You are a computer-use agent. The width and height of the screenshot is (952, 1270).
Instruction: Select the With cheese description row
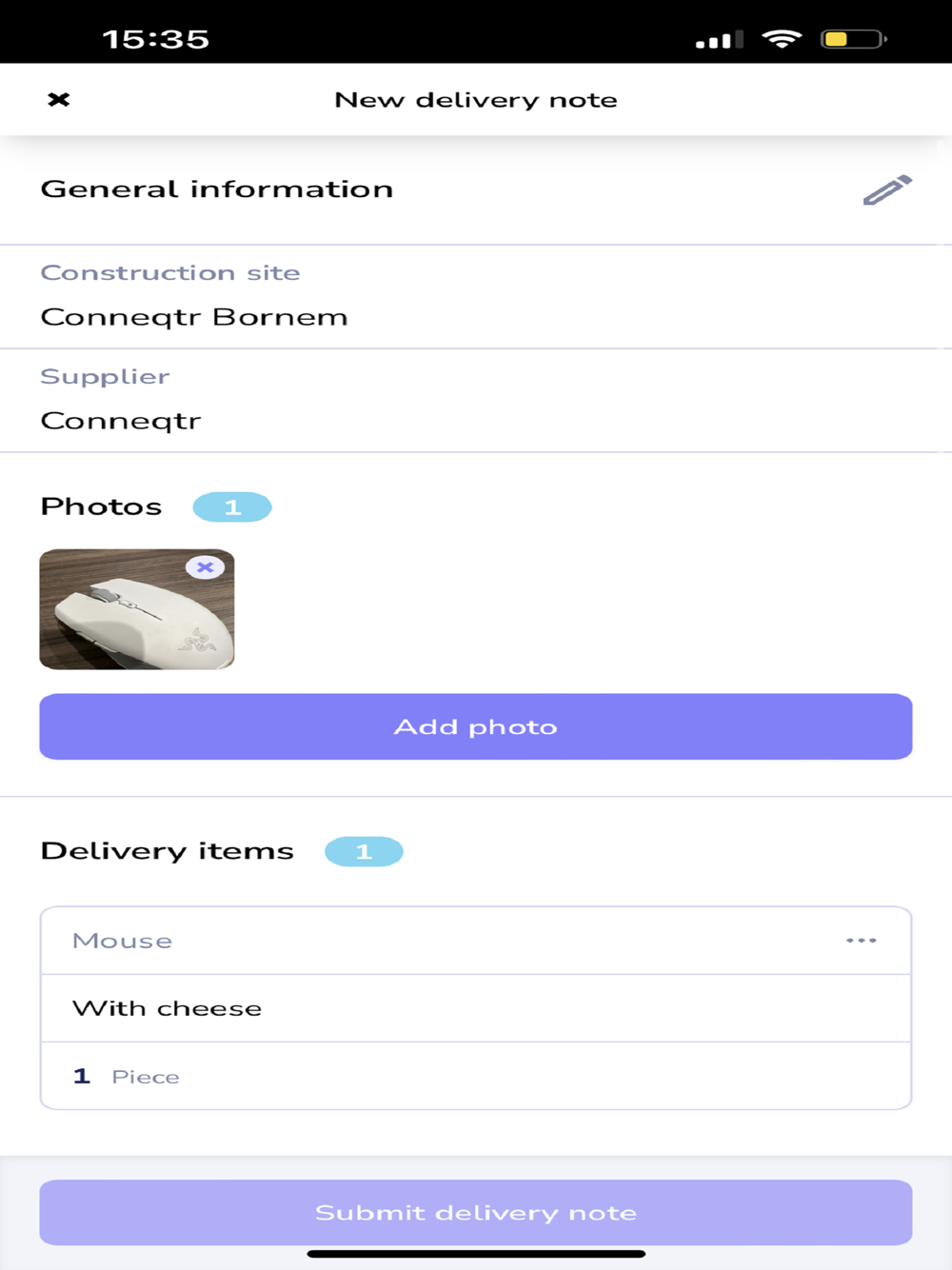pos(476,1008)
